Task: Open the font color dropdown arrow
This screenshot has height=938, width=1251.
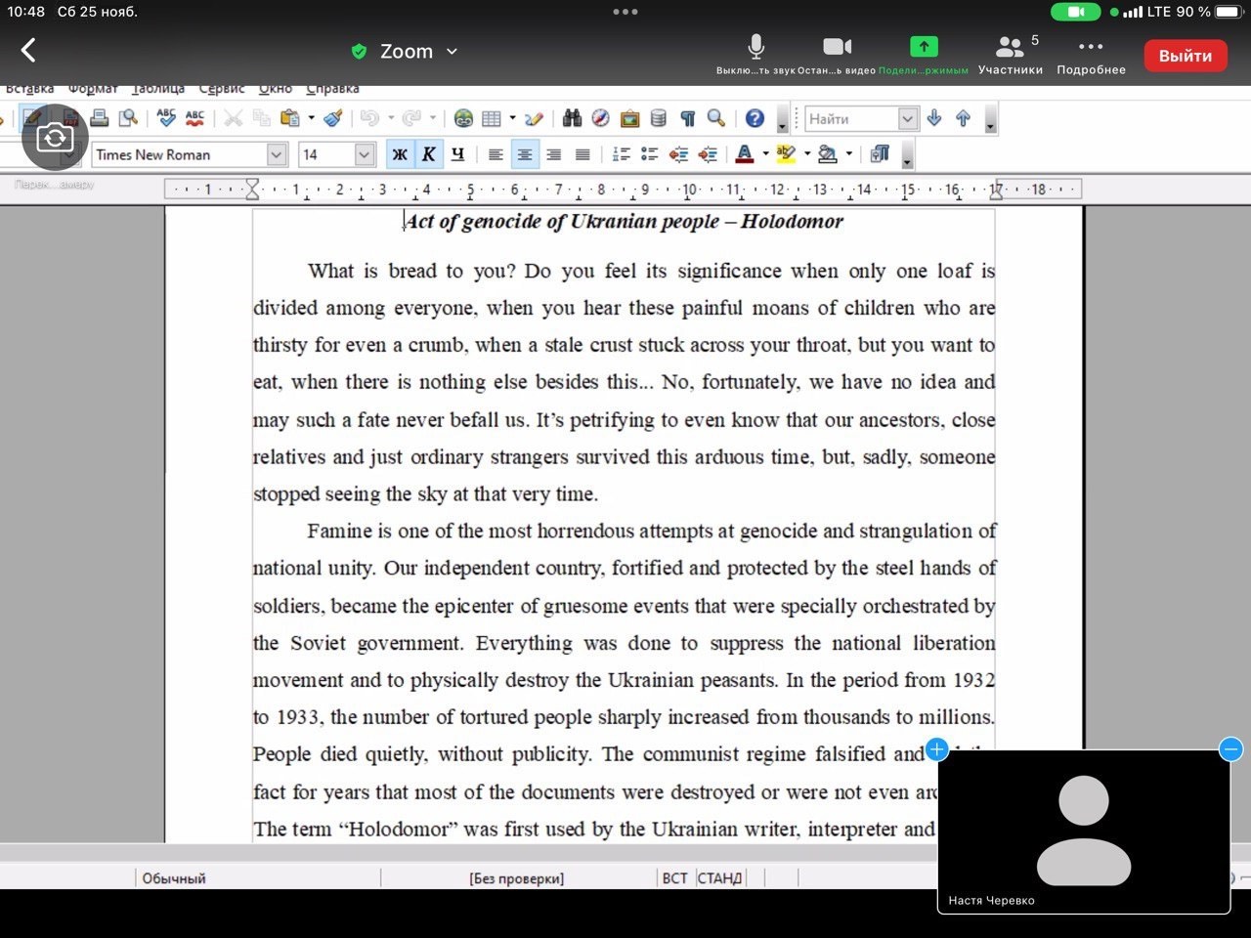Action: point(765,154)
